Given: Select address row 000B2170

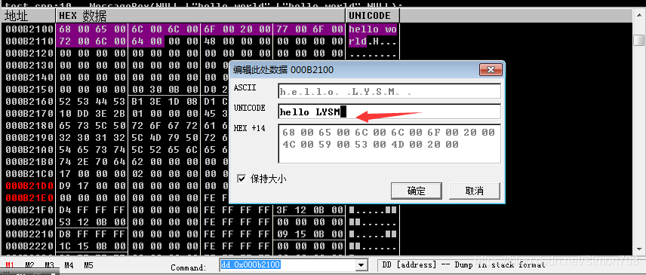Looking at the screenshot, I should tap(29, 114).
